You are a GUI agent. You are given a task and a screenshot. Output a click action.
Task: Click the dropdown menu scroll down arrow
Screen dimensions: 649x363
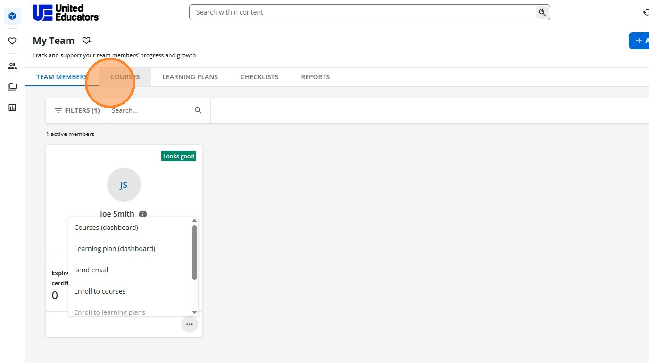tap(194, 312)
